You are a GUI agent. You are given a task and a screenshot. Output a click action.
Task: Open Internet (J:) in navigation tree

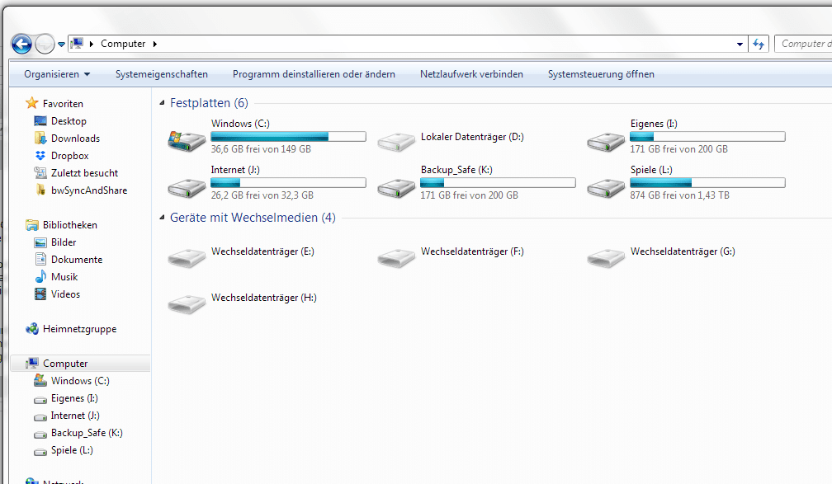[67, 416]
